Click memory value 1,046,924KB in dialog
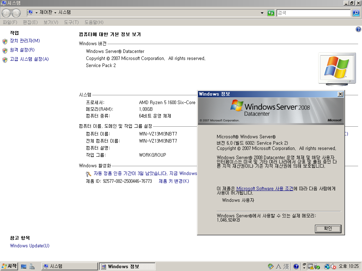Image resolution: width=362 pixels, height=271 pixels. pyautogui.click(x=228, y=220)
